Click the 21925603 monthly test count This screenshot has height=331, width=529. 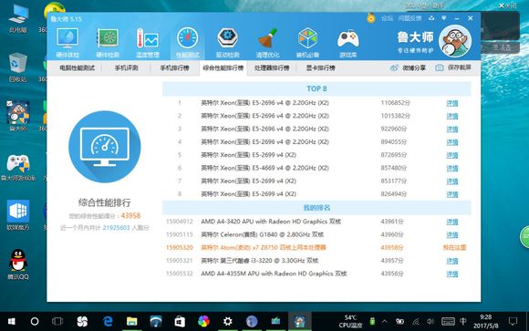pyautogui.click(x=116, y=228)
